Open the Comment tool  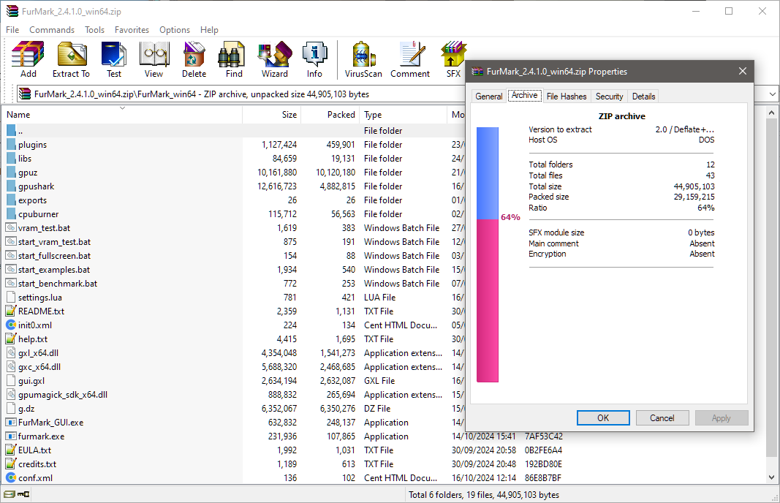(x=410, y=60)
